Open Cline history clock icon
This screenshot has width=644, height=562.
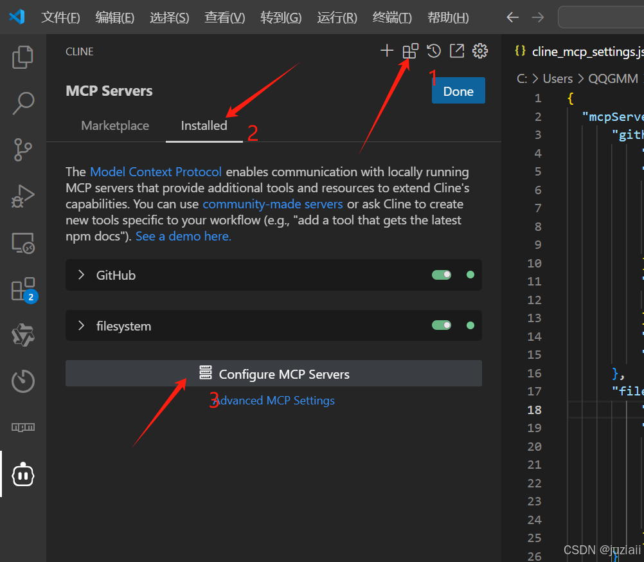point(433,51)
